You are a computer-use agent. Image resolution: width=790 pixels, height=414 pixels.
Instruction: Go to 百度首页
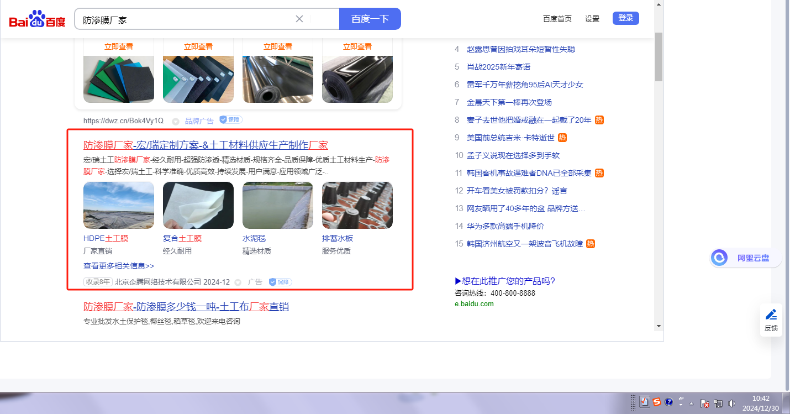point(557,19)
